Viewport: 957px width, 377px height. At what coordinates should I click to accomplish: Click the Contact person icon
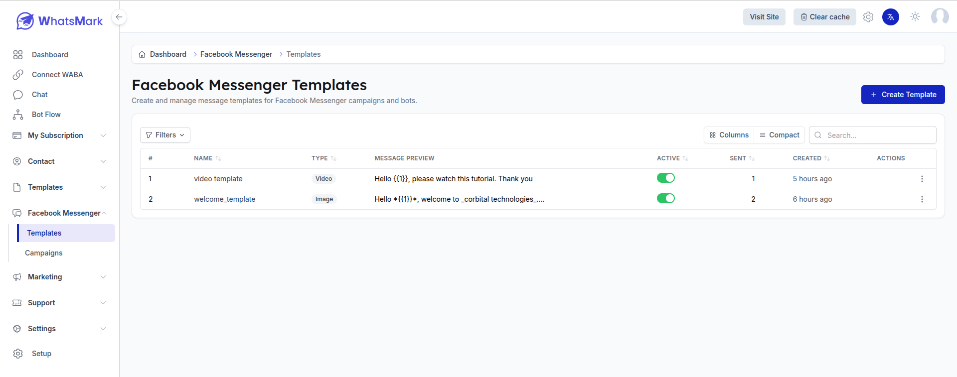click(x=17, y=161)
